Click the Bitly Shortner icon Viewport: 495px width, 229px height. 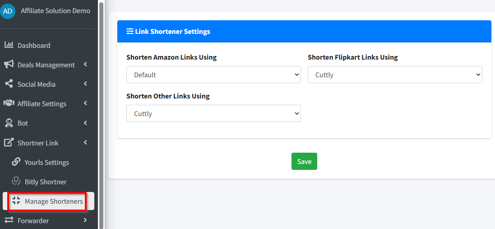tap(16, 181)
